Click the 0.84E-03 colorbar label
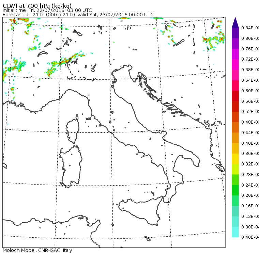 (250, 28)
